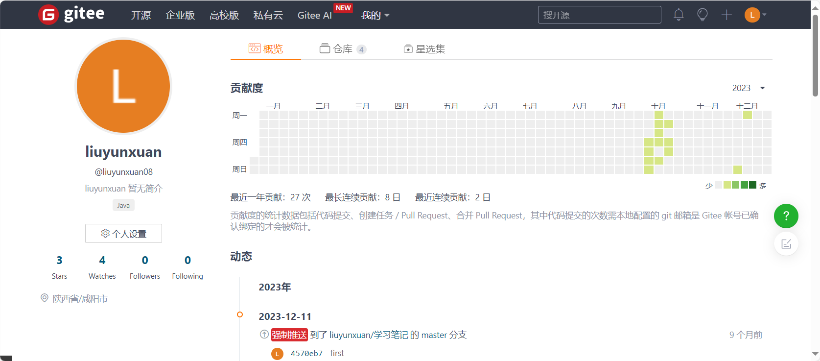
Task: Click the 搜开源 search field
Action: [599, 15]
